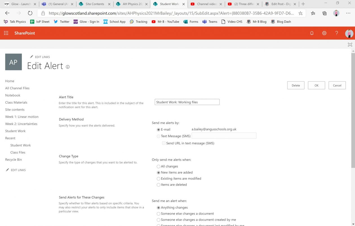The height and width of the screenshot is (226, 355).
Task: Open the favorites list icon
Action: (x=313, y=13)
